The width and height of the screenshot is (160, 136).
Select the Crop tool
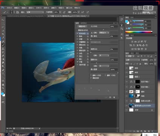click(x=3, y=34)
